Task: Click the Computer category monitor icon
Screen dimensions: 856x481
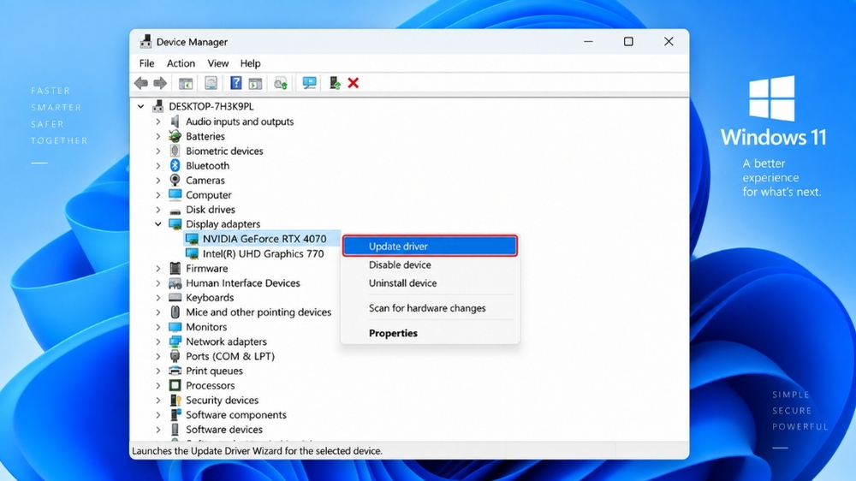Action: [175, 195]
